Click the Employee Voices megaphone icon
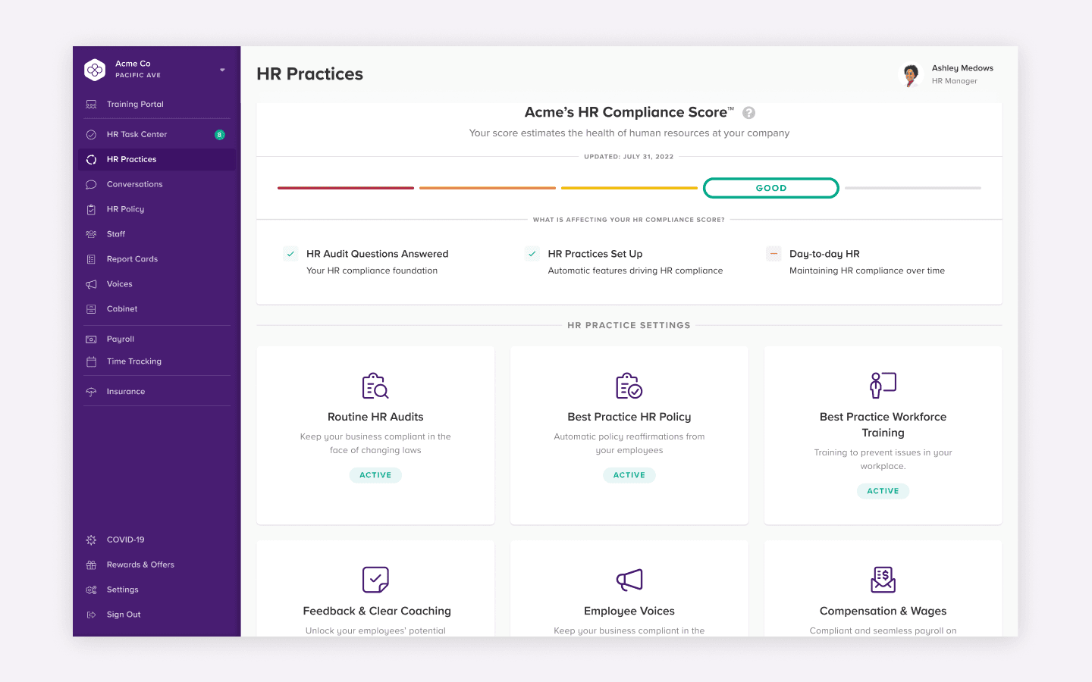Viewport: 1092px width, 682px height. pyautogui.click(x=629, y=580)
